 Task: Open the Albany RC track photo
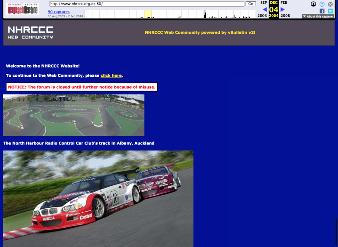coord(74,115)
